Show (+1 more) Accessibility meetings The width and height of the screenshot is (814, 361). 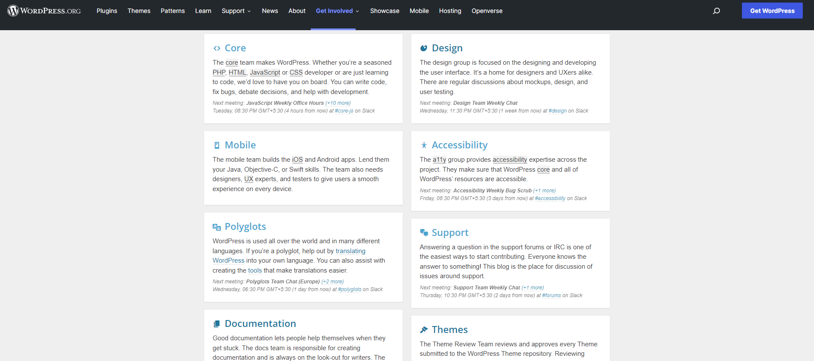click(544, 191)
